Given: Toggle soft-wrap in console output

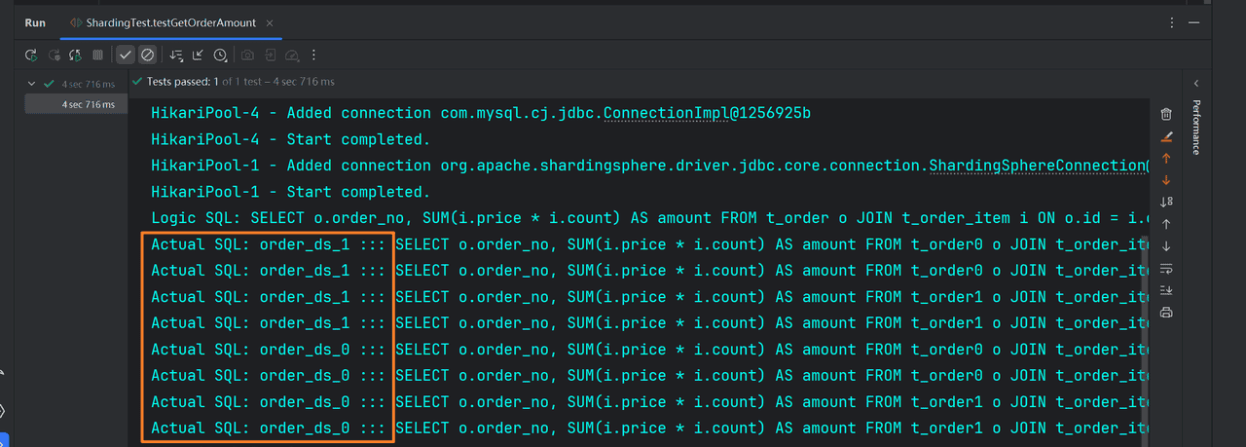Looking at the screenshot, I should click(x=1166, y=268).
